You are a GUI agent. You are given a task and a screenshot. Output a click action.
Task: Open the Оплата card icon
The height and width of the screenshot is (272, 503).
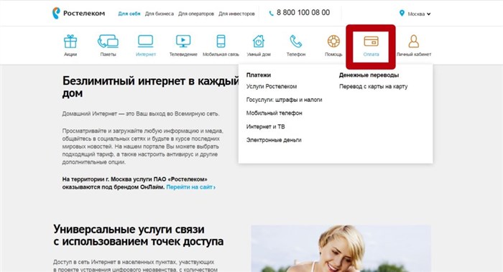372,42
